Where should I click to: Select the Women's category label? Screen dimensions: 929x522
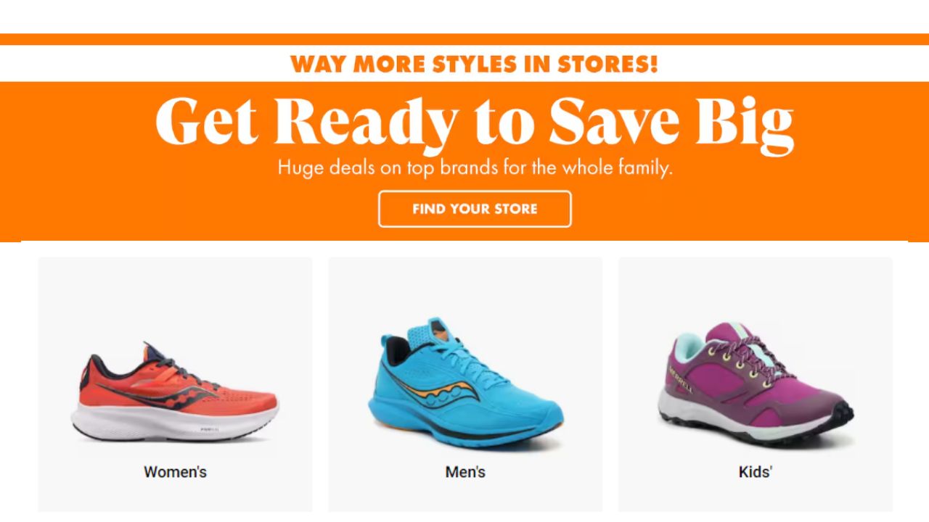coord(175,472)
